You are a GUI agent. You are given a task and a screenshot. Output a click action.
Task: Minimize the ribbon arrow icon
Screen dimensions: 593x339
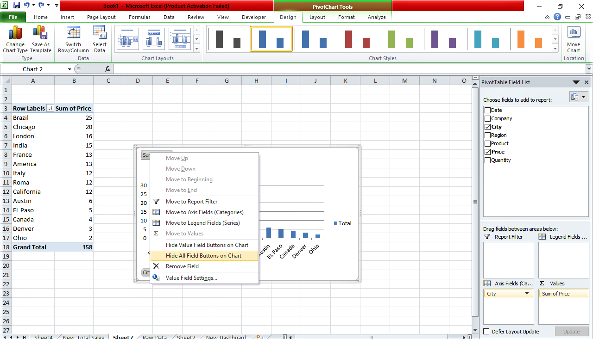pos(548,17)
